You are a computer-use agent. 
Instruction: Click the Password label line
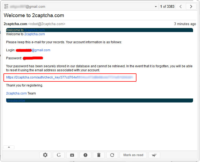coord(25,58)
